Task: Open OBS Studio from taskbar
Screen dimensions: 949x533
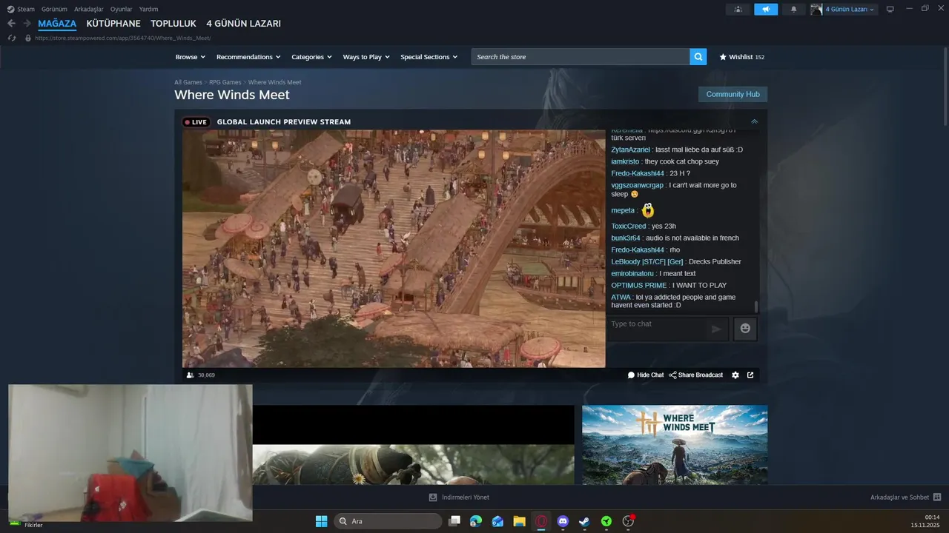Action: [628, 521]
